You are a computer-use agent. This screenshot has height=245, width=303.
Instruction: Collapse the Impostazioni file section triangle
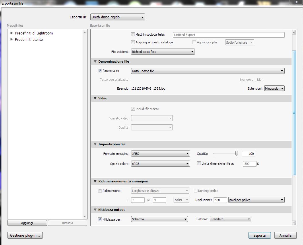(x=95, y=144)
